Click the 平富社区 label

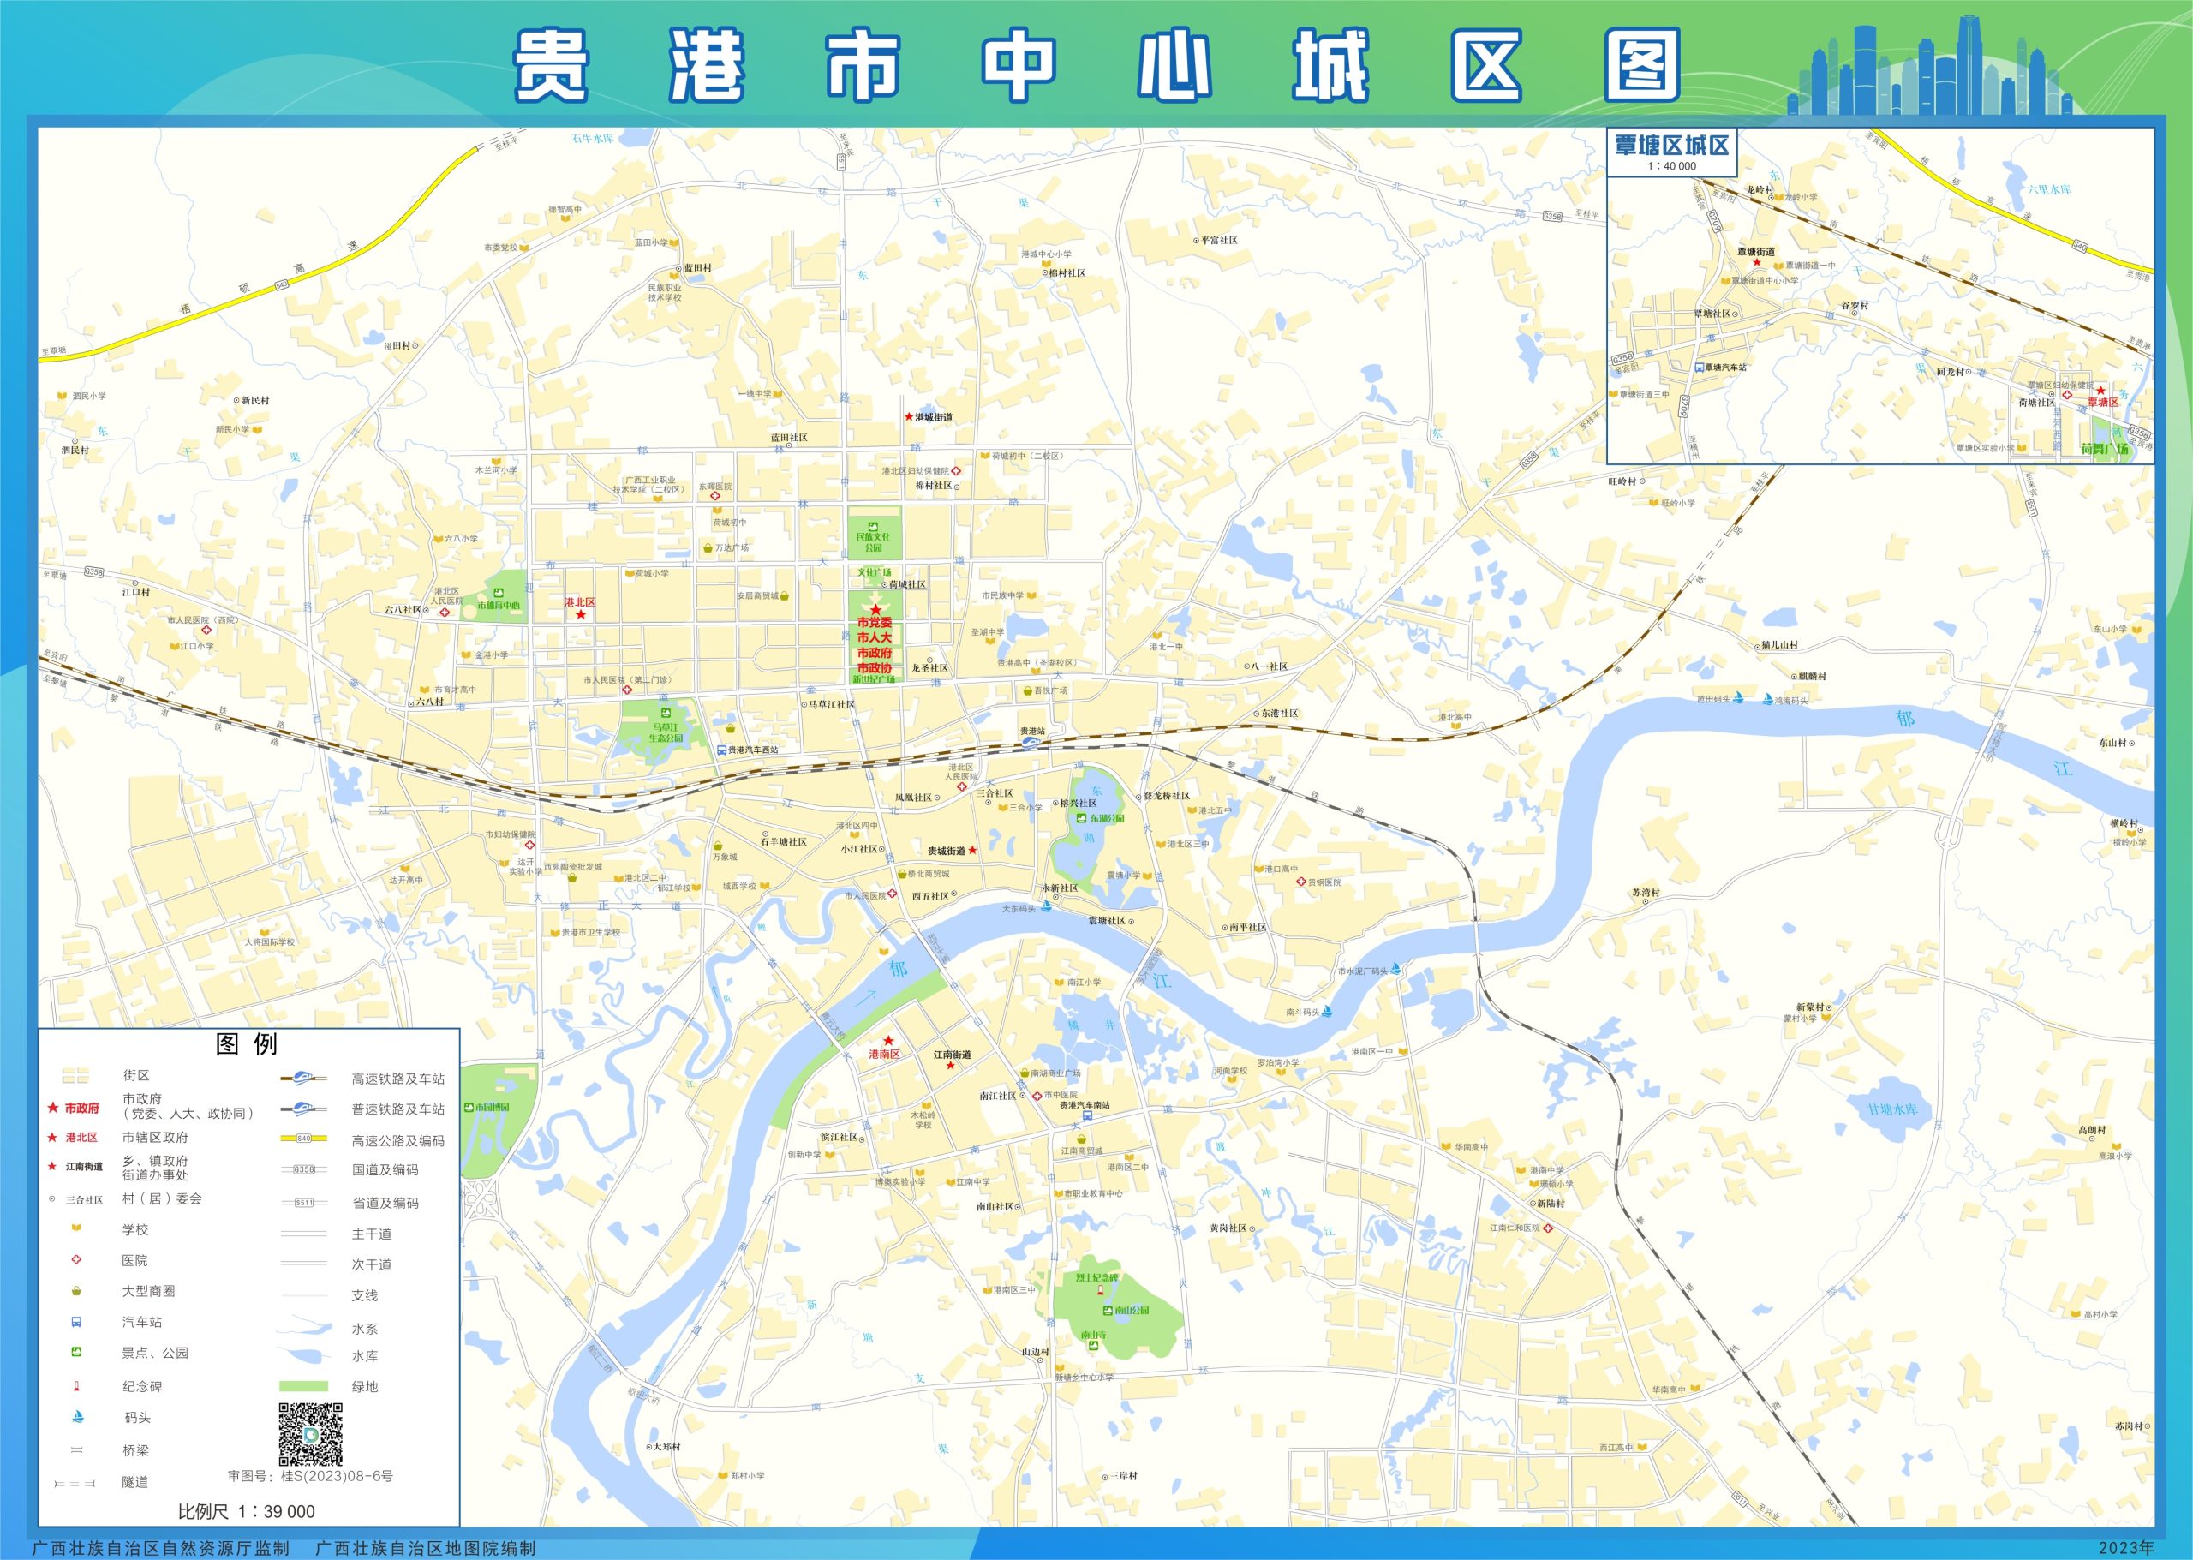[1219, 240]
